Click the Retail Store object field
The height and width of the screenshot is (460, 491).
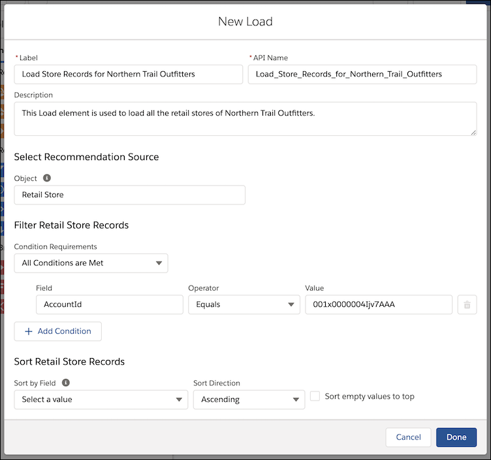[130, 195]
